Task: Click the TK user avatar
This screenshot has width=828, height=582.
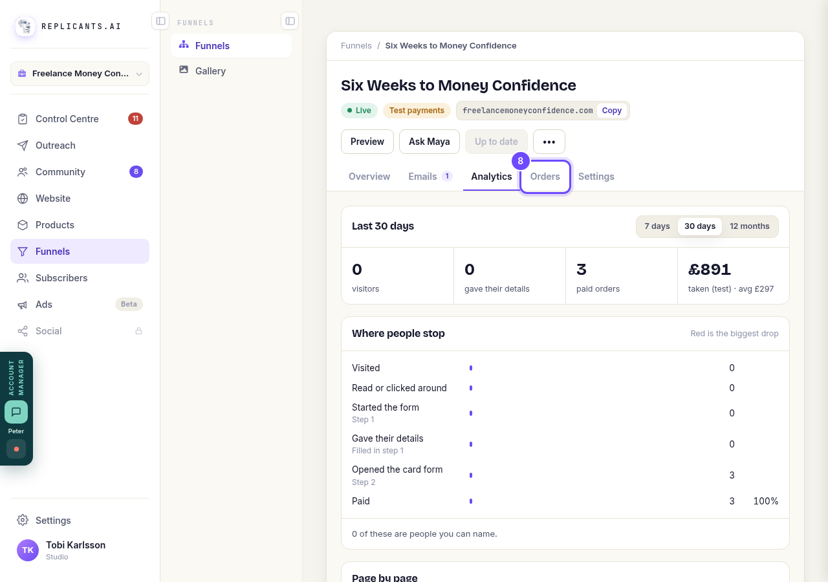Action: point(28,550)
